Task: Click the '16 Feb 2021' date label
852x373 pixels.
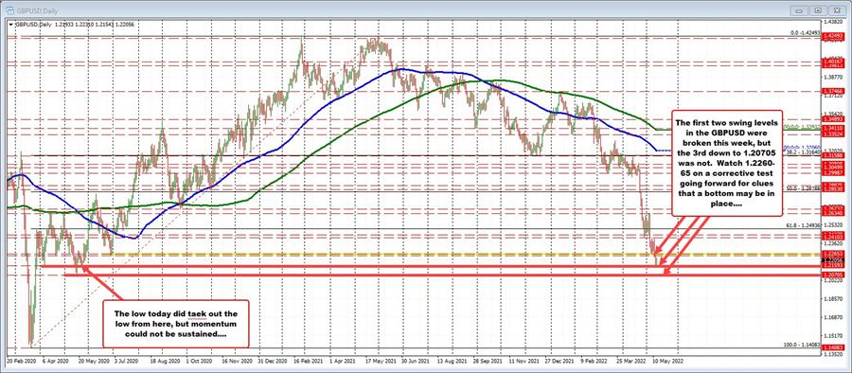Action: (x=307, y=360)
